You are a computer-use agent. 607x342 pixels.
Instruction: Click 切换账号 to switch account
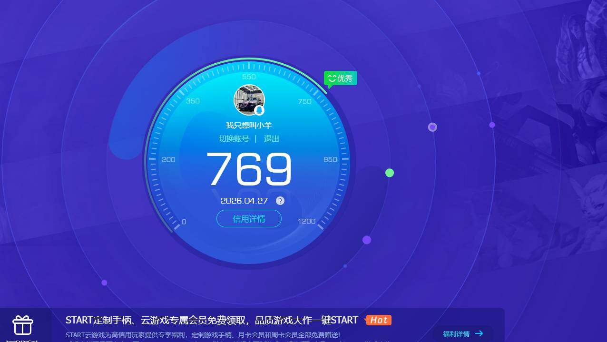tap(234, 139)
